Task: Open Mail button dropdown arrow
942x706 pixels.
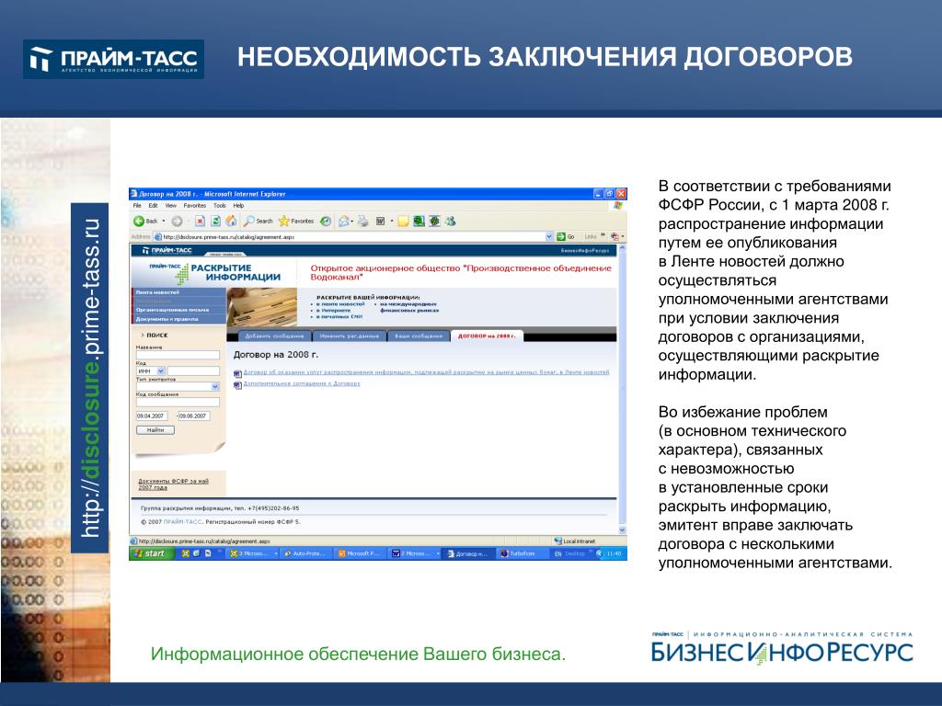Action: [x=352, y=221]
